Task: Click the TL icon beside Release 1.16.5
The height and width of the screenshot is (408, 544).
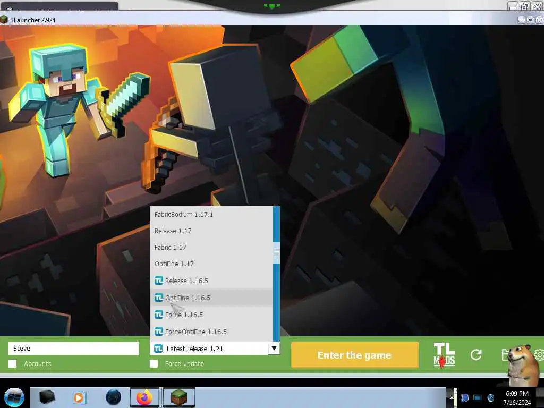Action: click(158, 280)
